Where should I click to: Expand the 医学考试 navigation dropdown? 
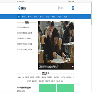[x=36, y=17]
